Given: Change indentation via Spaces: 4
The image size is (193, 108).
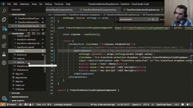Looking at the screenshot, I should tap(136, 104).
